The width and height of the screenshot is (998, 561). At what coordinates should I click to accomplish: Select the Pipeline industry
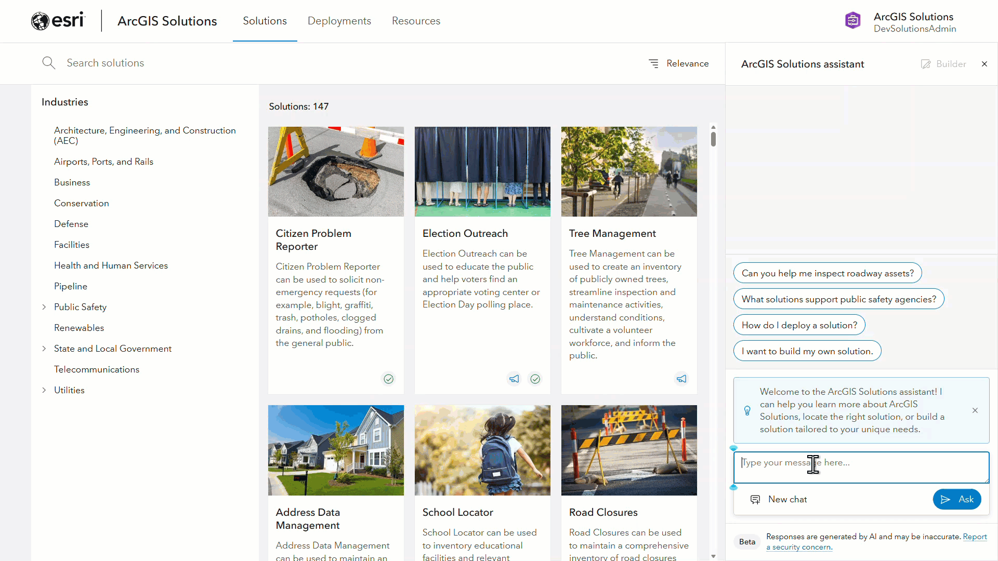coord(71,286)
